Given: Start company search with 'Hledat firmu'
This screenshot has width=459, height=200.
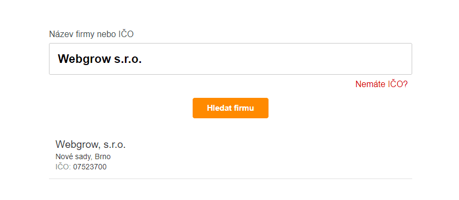Looking at the screenshot, I should tap(230, 108).
